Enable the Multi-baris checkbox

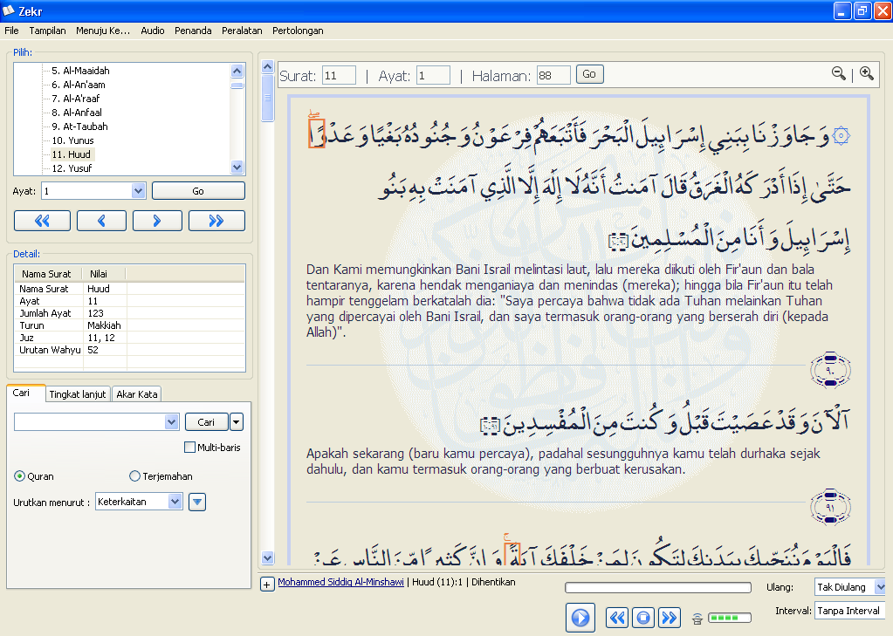[x=189, y=448]
